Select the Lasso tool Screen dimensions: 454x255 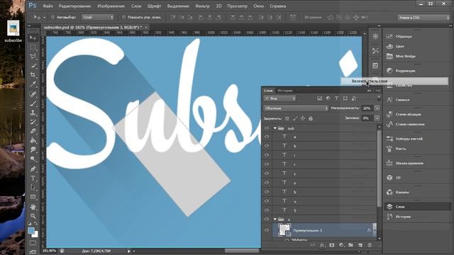[33, 56]
